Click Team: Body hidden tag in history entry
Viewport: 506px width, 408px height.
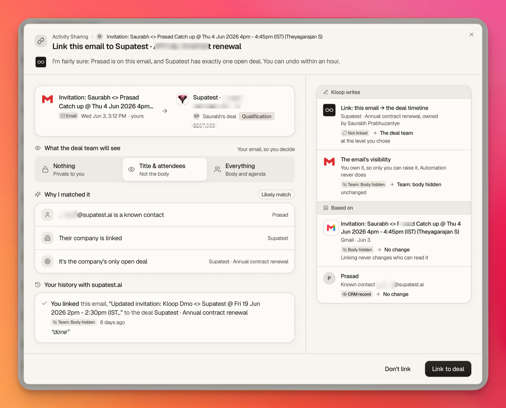(74, 322)
